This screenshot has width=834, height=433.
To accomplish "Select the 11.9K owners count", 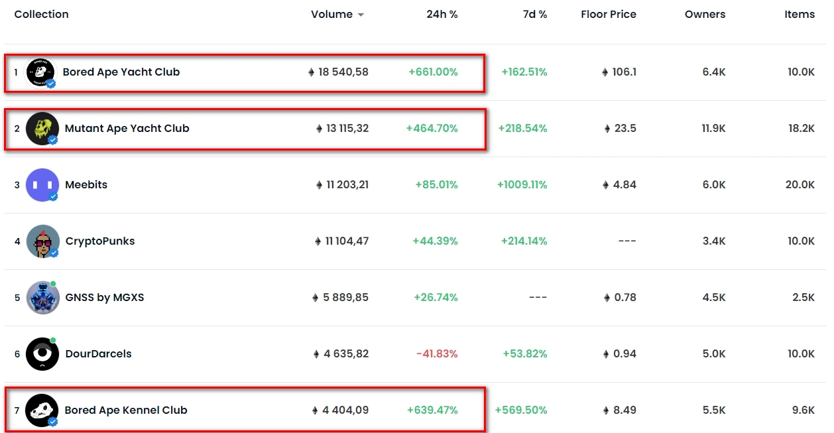I will point(713,128).
